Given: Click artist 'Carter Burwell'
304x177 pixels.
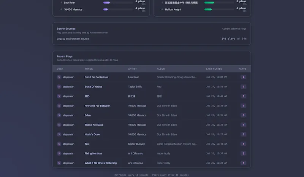Looking at the screenshot, I should [136, 144].
